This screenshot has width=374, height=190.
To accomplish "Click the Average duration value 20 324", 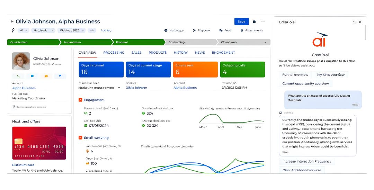I will tap(152, 126).
